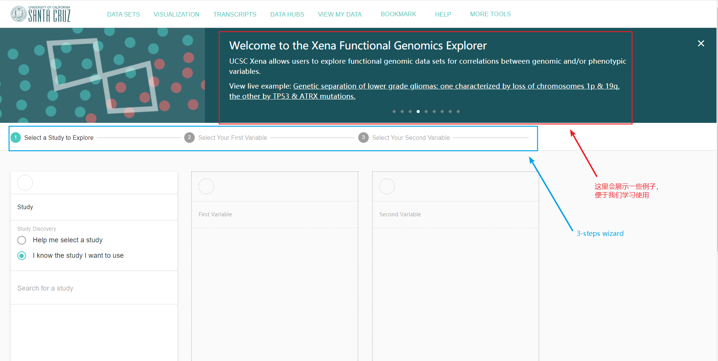Click step 2 Select Your First Variable
Screen dimensions: 718x361
point(226,138)
